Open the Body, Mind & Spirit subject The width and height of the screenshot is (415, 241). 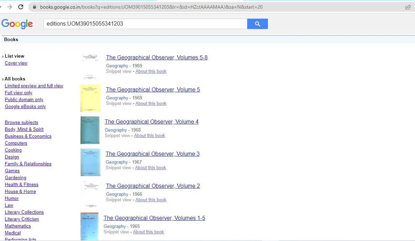(x=24, y=129)
